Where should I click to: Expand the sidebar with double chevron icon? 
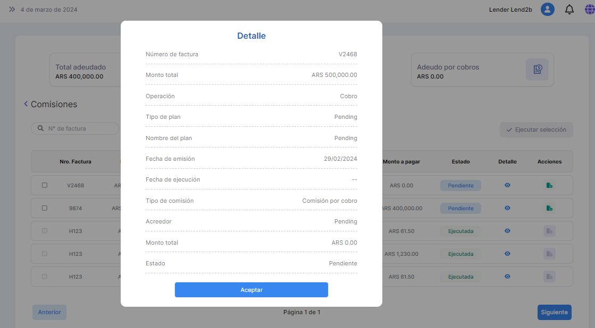12,10
